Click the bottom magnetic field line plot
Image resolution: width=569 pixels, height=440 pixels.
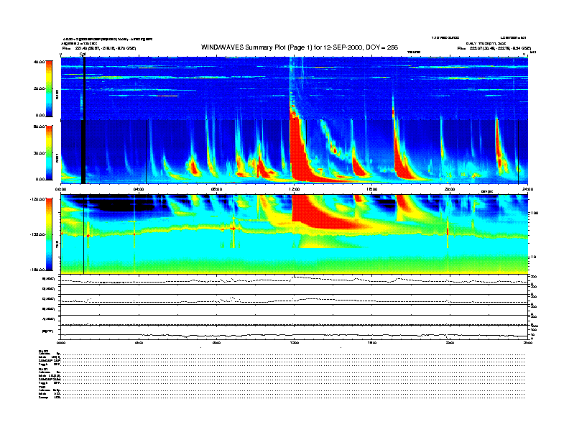(x=294, y=333)
